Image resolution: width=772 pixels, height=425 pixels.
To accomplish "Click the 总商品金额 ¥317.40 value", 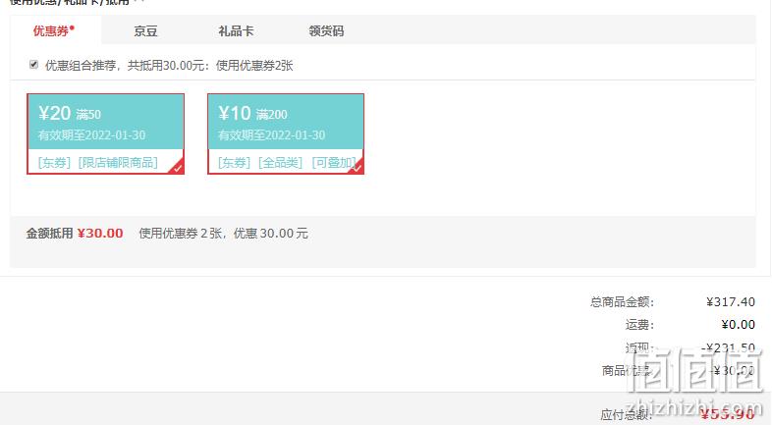I will tap(731, 301).
